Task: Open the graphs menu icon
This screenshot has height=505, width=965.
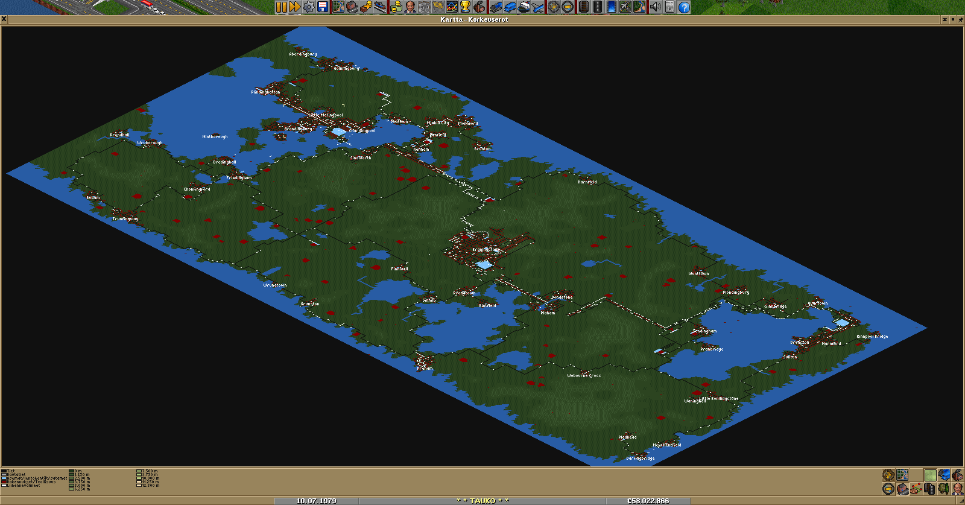Action: tap(452, 7)
